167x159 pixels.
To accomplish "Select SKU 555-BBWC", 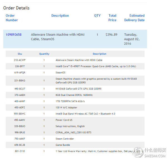I will 20,114.
